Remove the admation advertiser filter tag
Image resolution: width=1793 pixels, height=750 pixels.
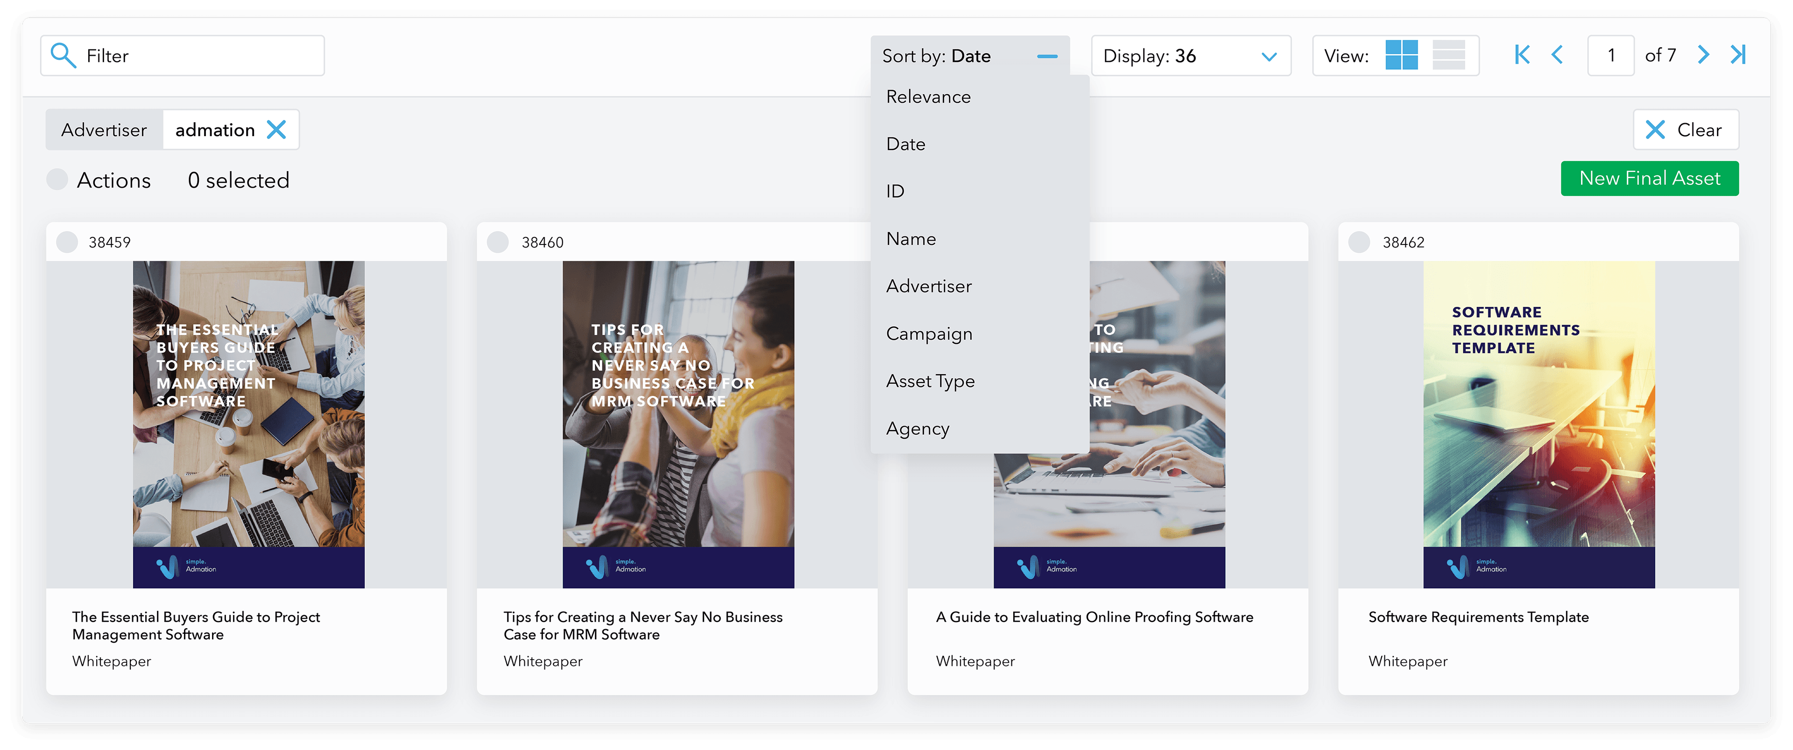276,130
